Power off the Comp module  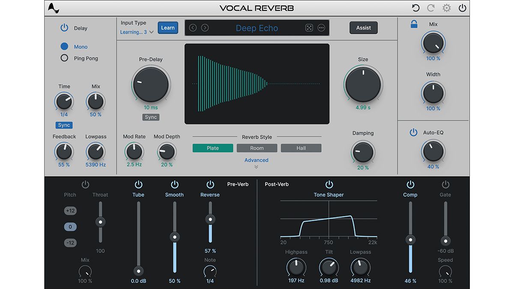tap(410, 184)
